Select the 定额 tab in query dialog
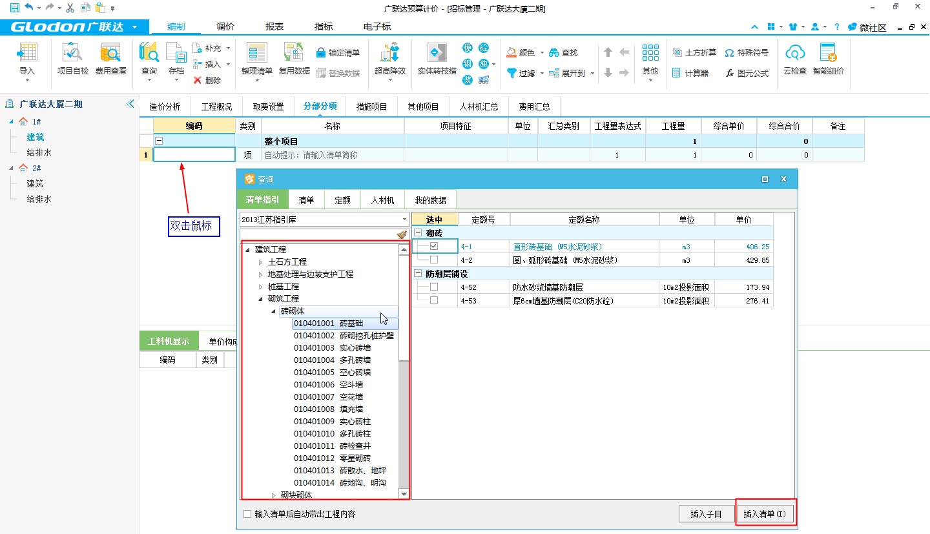 (x=342, y=200)
